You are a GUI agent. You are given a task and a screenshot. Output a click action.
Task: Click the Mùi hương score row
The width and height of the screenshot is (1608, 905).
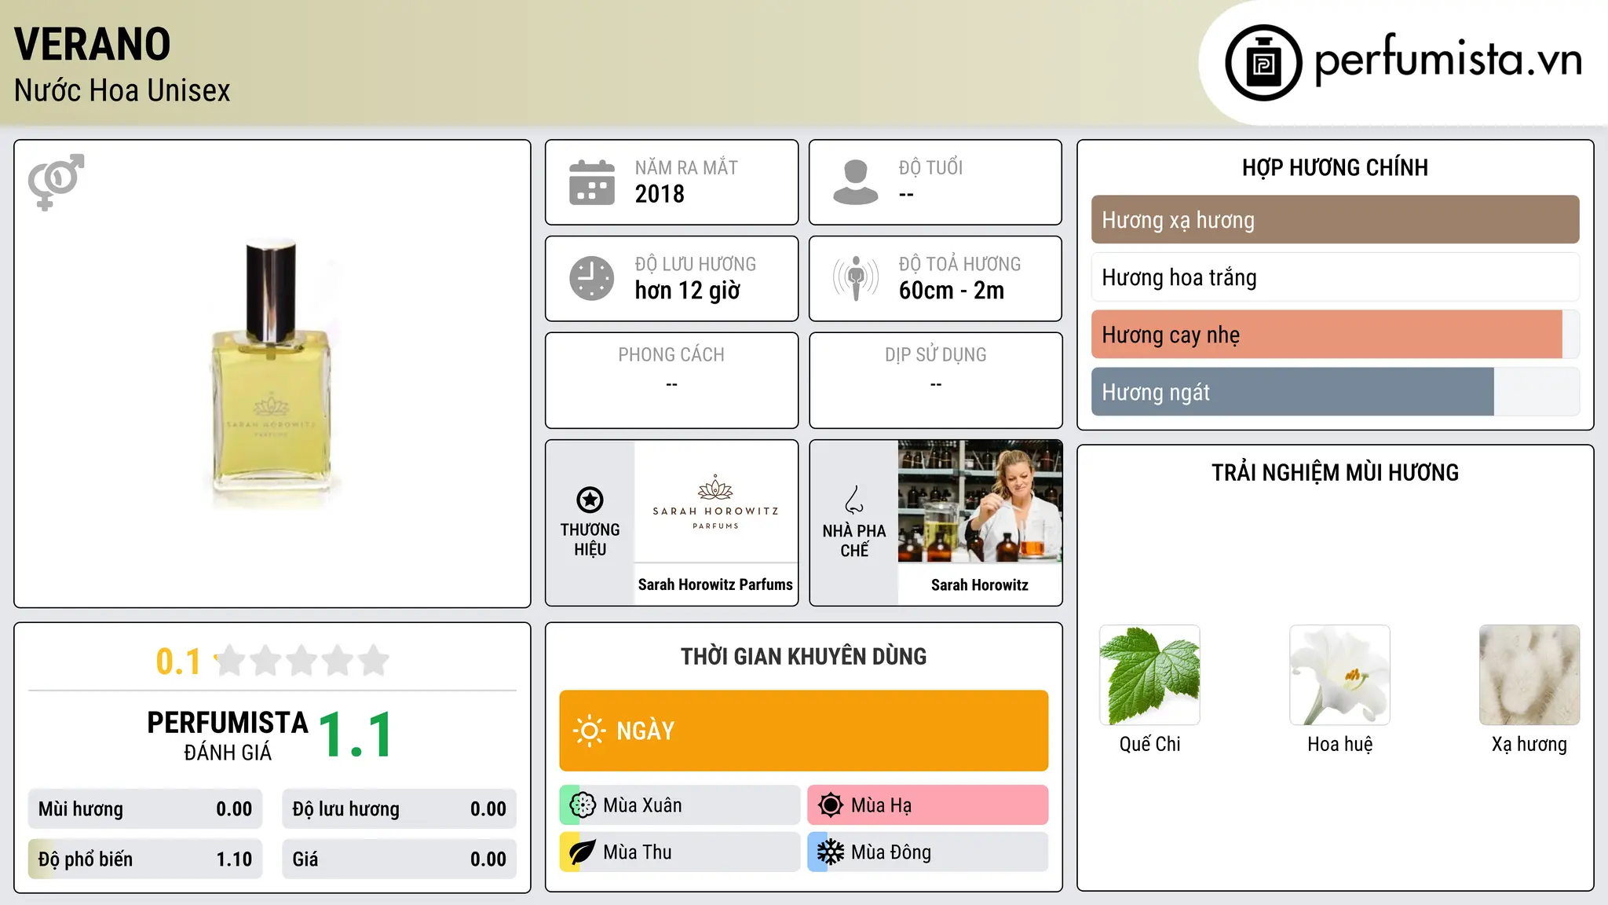tap(145, 809)
